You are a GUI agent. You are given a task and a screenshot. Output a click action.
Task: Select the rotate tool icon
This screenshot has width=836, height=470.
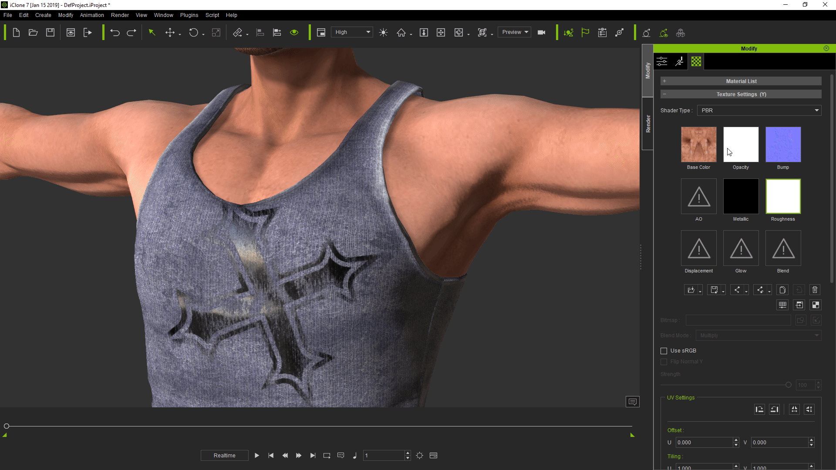point(193,32)
